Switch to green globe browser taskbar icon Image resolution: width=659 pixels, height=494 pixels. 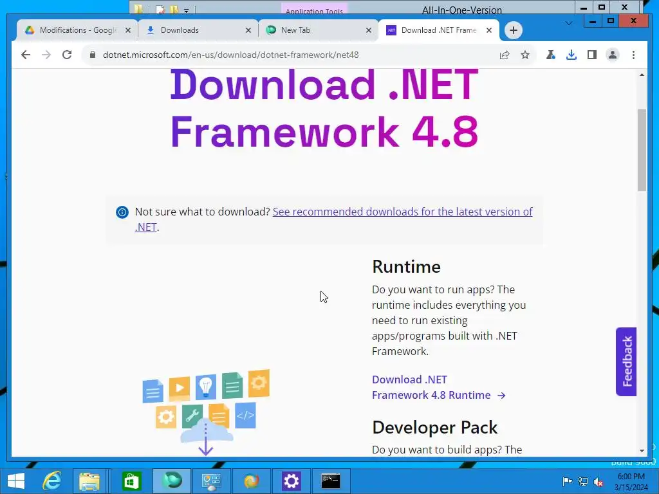pyautogui.click(x=171, y=480)
